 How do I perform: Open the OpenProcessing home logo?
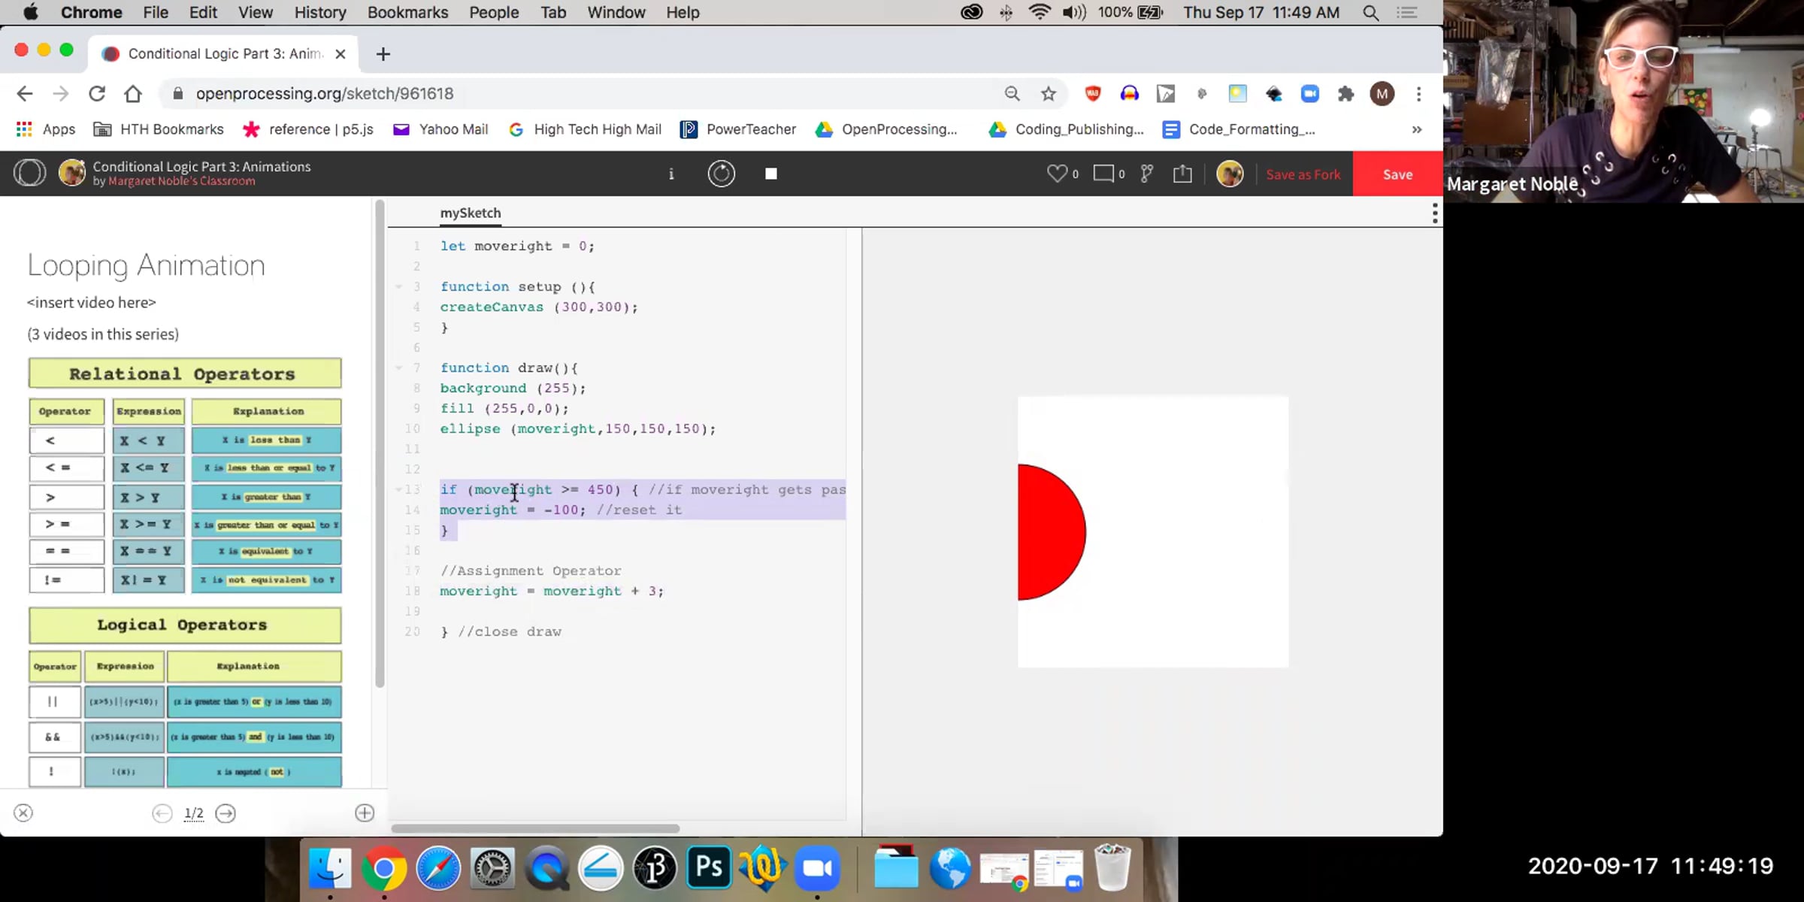pyautogui.click(x=29, y=173)
